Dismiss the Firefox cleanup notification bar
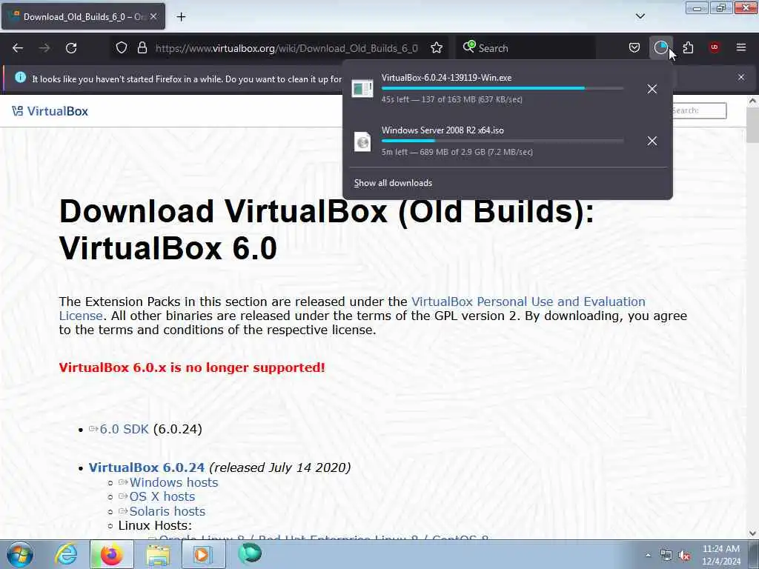The width and height of the screenshot is (759, 569). 741,77
